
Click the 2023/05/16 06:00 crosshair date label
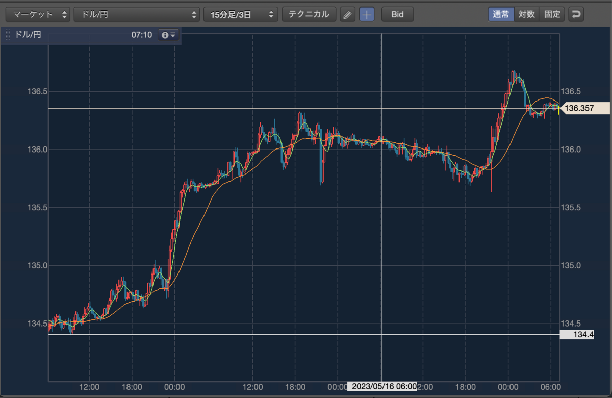coord(382,386)
